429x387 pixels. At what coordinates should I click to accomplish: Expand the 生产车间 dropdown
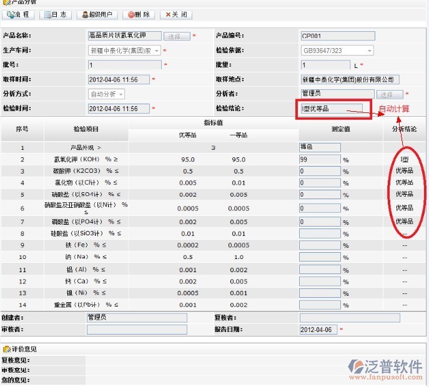(x=157, y=51)
